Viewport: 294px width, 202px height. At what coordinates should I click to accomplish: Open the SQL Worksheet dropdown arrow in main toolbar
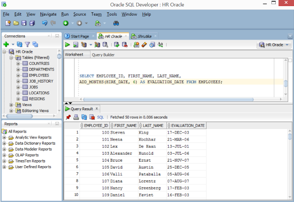coord(104,23)
